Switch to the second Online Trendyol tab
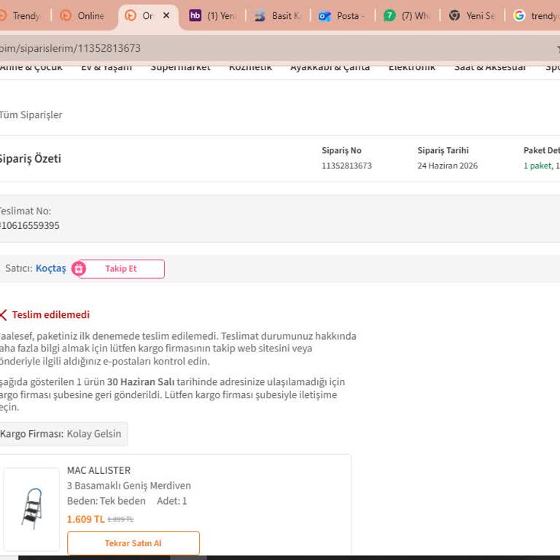This screenshot has width=560, height=560. pyautogui.click(x=83, y=16)
